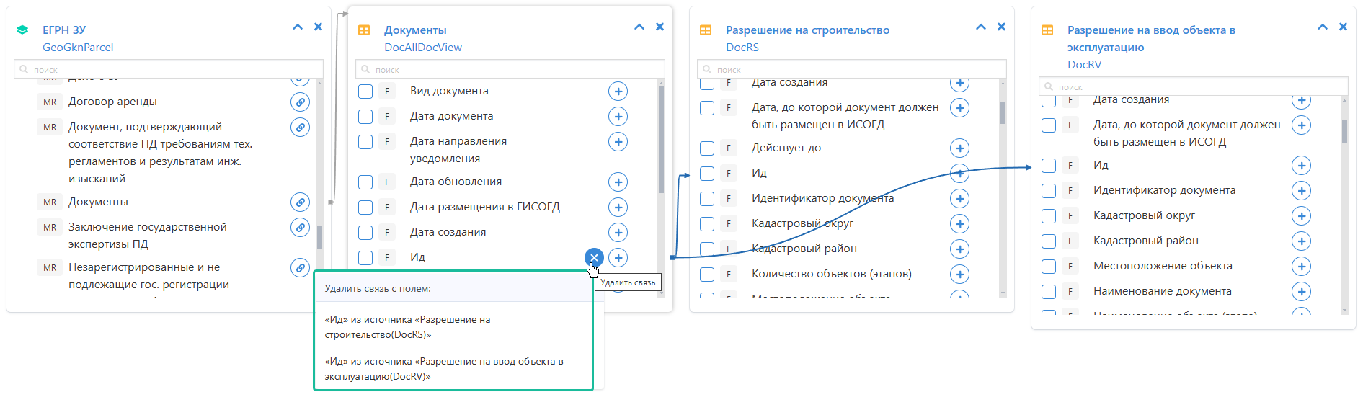The width and height of the screenshot is (1363, 397).
Task: Click scrollbar thumb in DocRS panel
Action: pos(1003,113)
